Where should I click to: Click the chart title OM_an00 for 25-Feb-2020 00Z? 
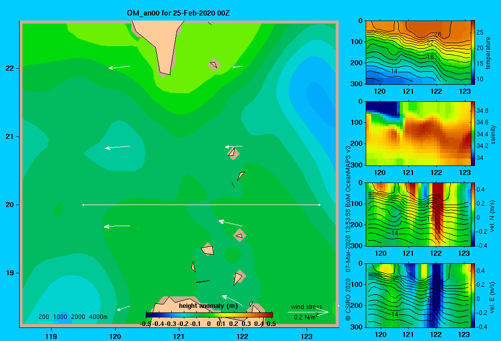point(178,13)
